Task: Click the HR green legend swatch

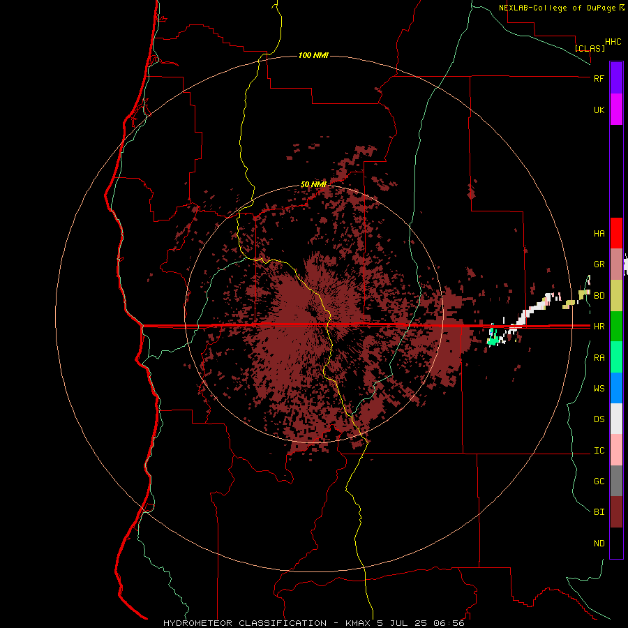Action: pos(616,327)
